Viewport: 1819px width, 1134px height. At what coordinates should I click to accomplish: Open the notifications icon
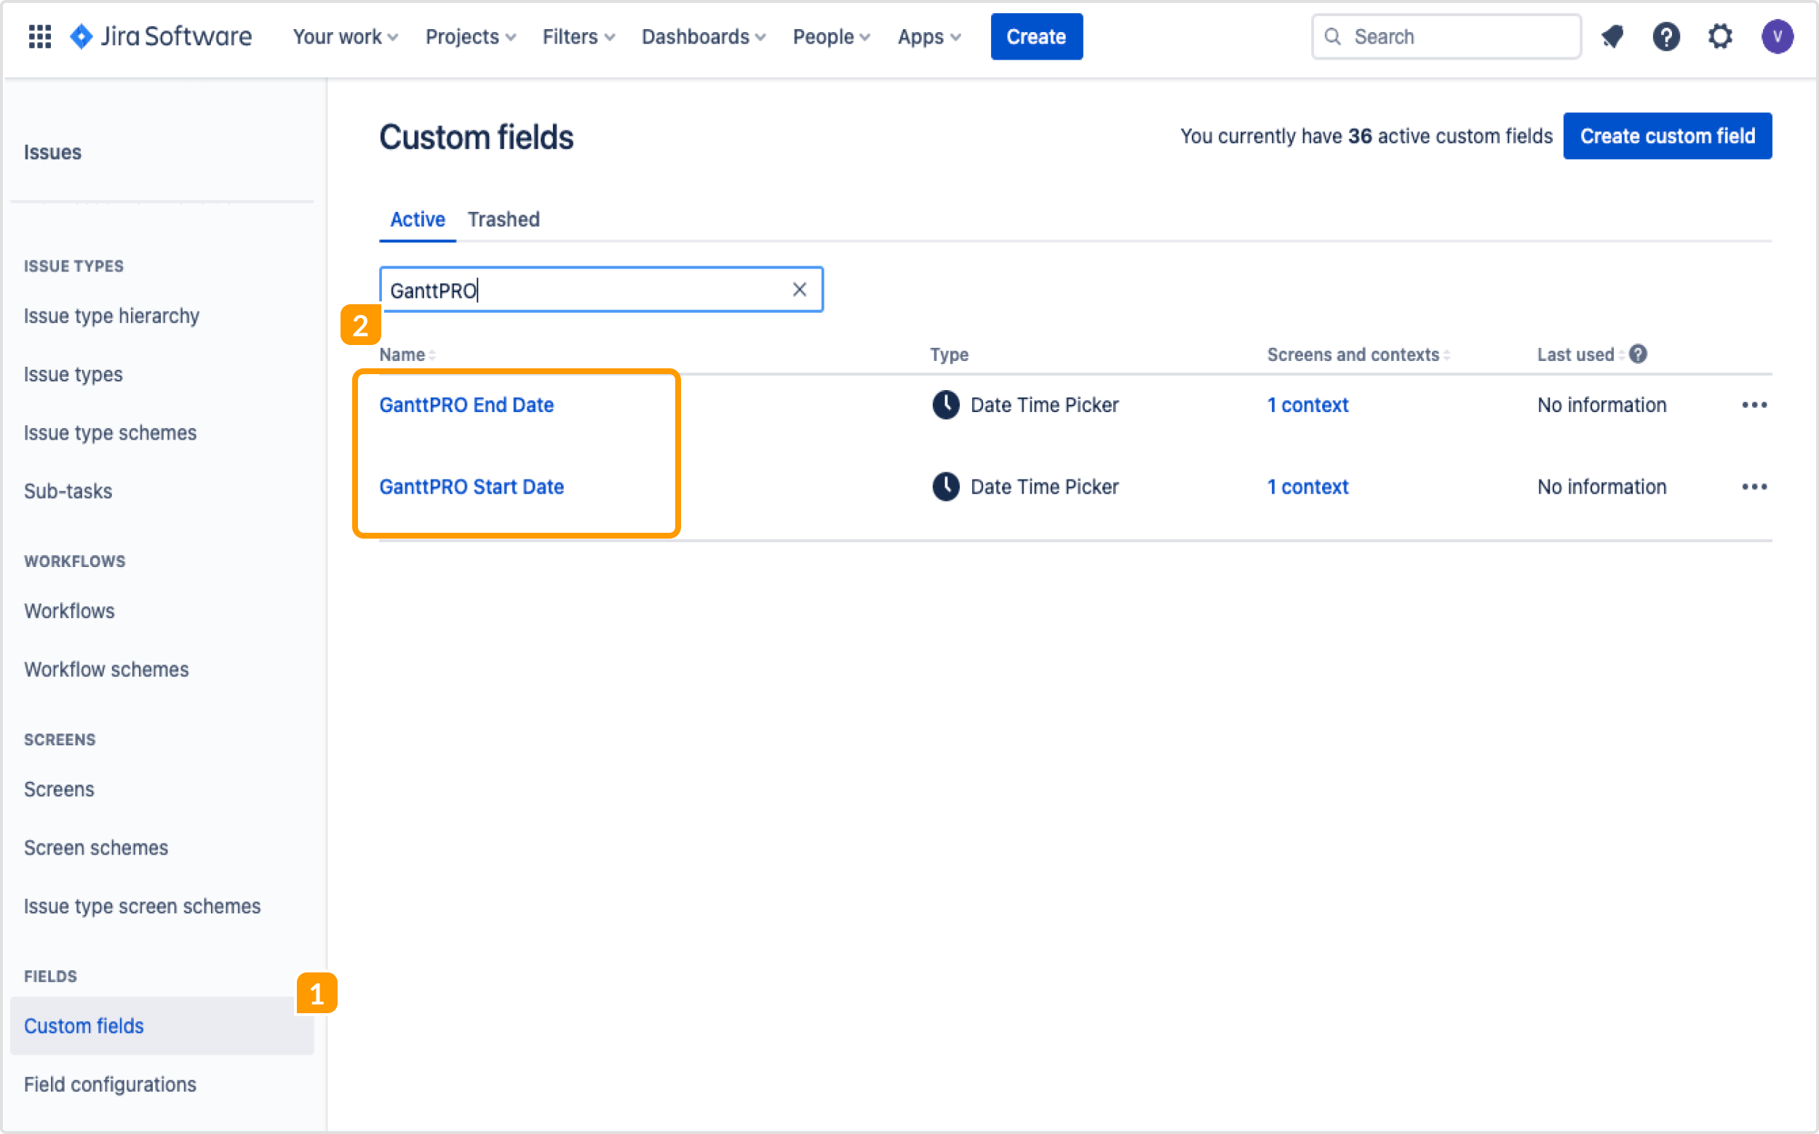tap(1612, 36)
